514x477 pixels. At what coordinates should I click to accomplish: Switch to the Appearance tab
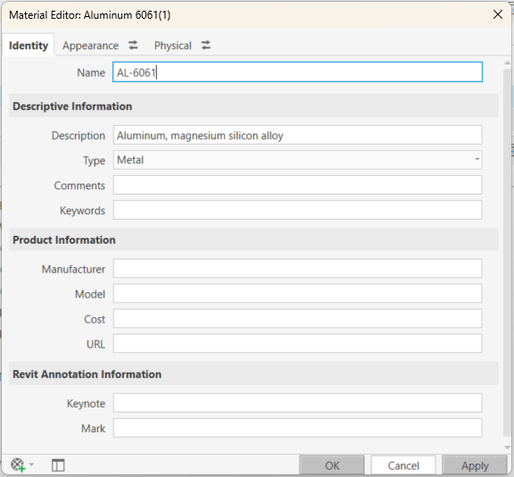point(90,46)
